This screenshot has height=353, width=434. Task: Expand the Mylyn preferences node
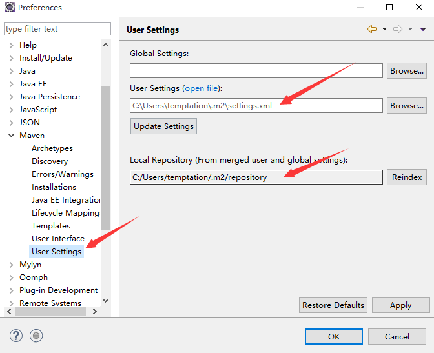pyautogui.click(x=11, y=265)
